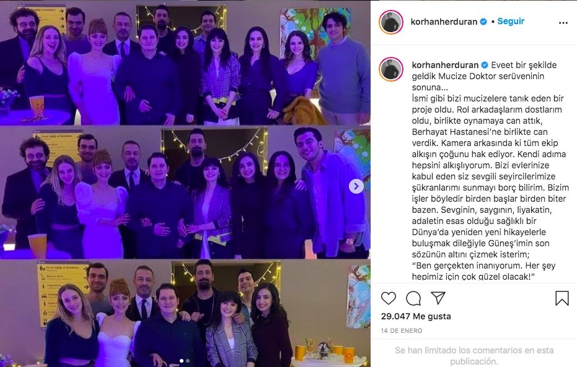The image size is (577, 367).
Task: Click the bottom group photo in the collage
Action: pos(185,313)
